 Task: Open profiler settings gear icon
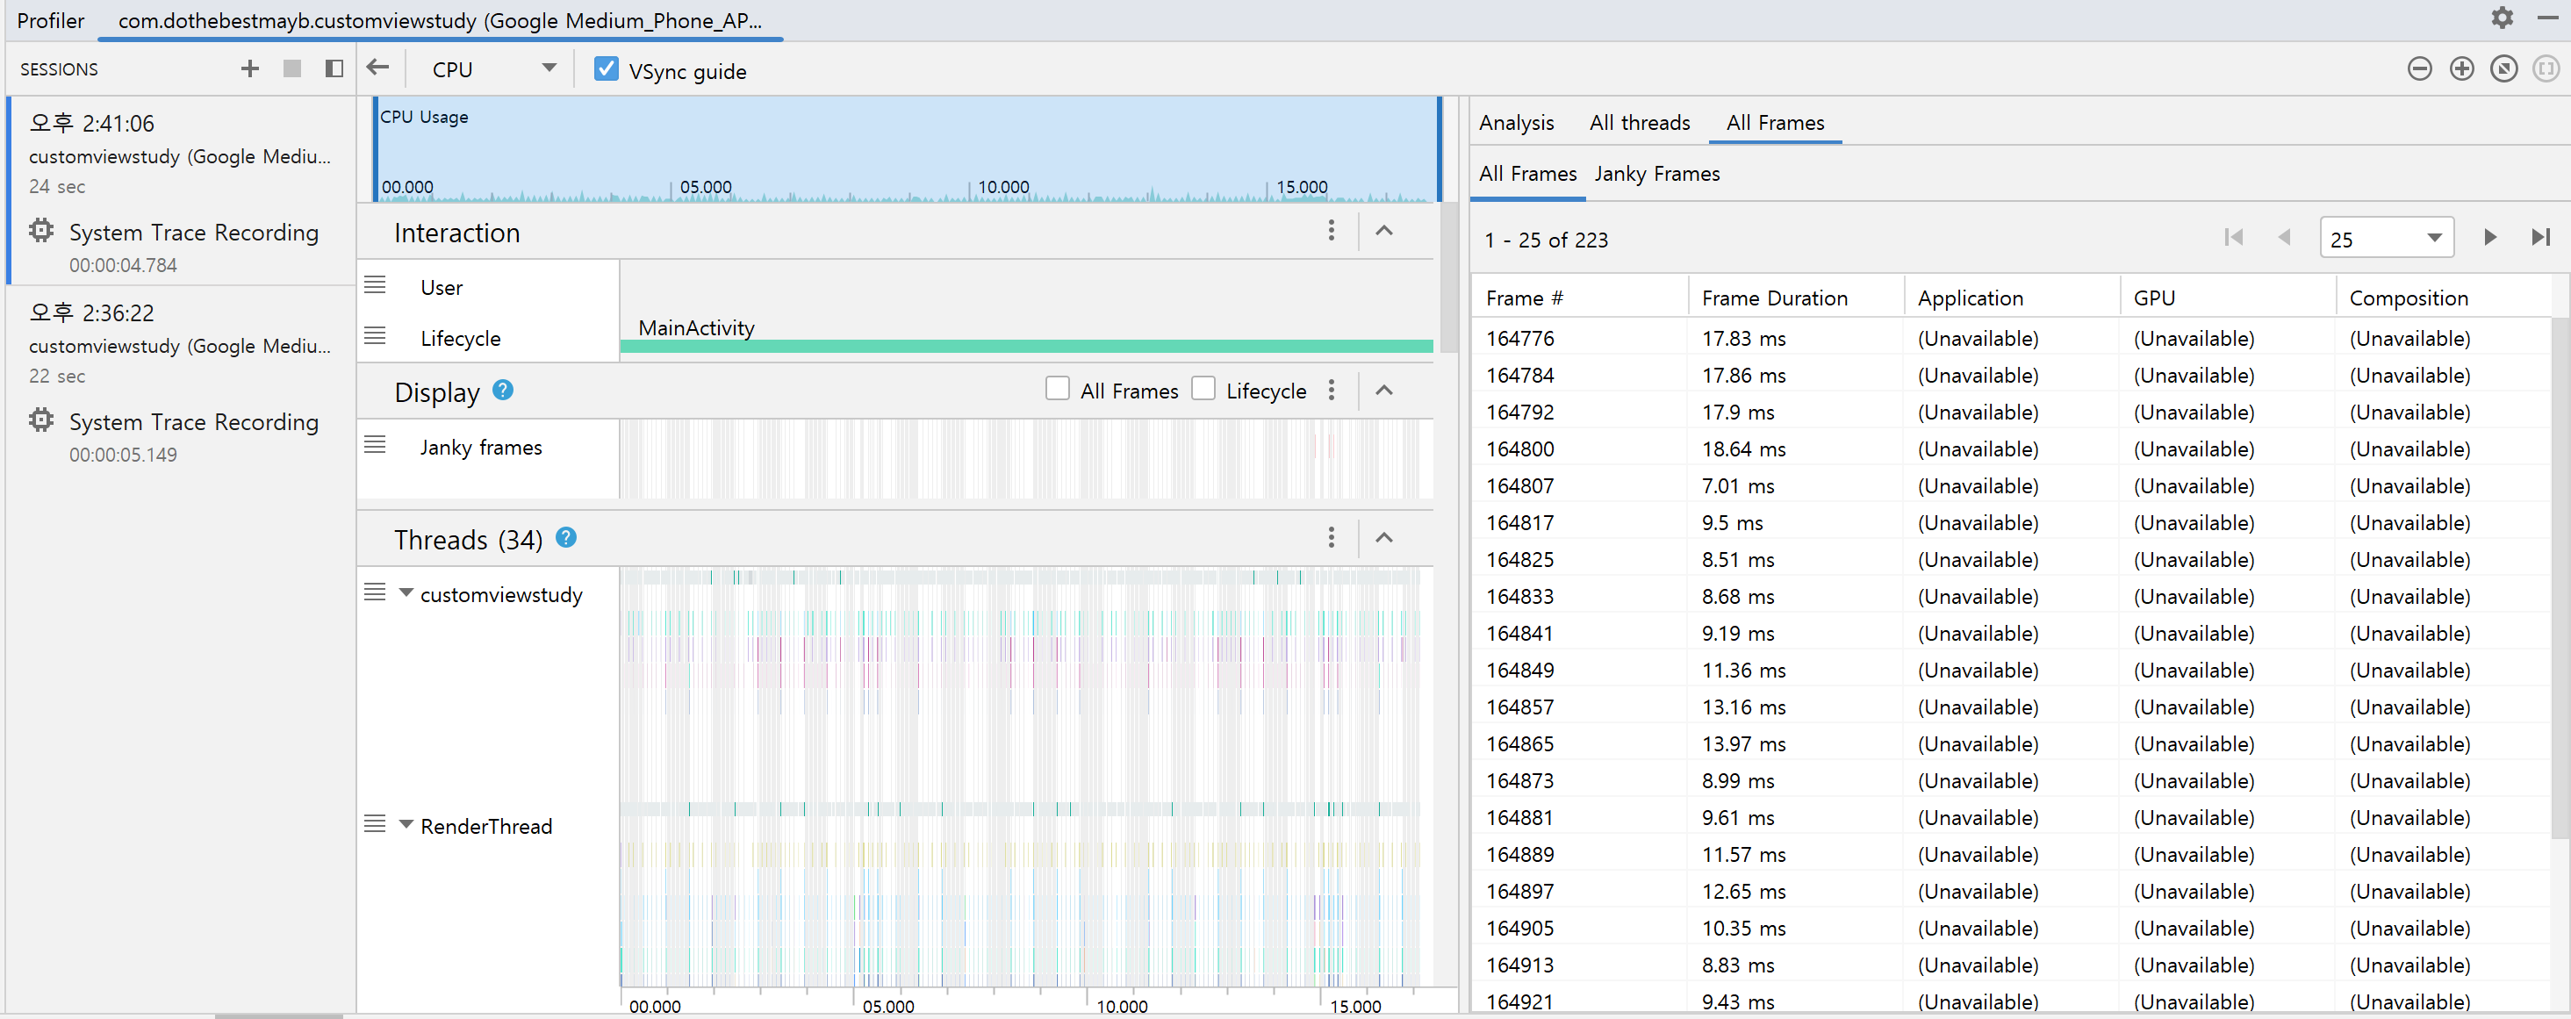[2501, 18]
